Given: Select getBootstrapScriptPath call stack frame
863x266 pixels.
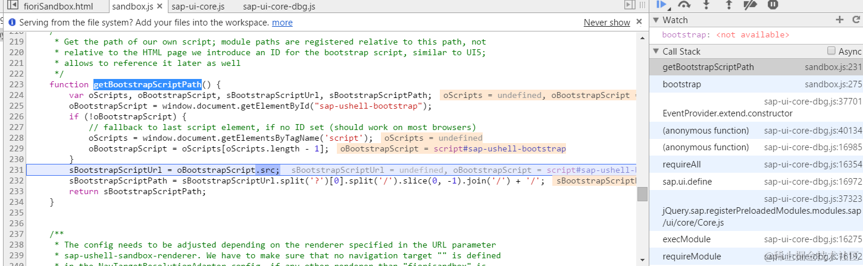Looking at the screenshot, I should (756, 67).
